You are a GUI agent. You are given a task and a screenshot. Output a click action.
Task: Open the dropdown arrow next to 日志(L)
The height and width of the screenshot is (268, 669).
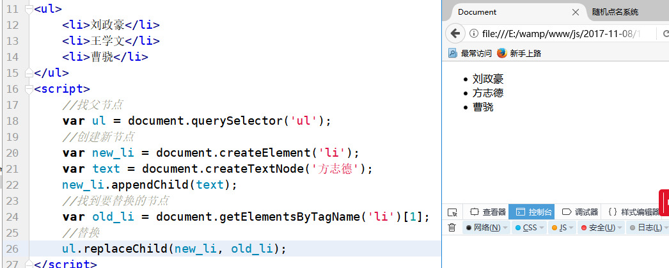[665, 228]
